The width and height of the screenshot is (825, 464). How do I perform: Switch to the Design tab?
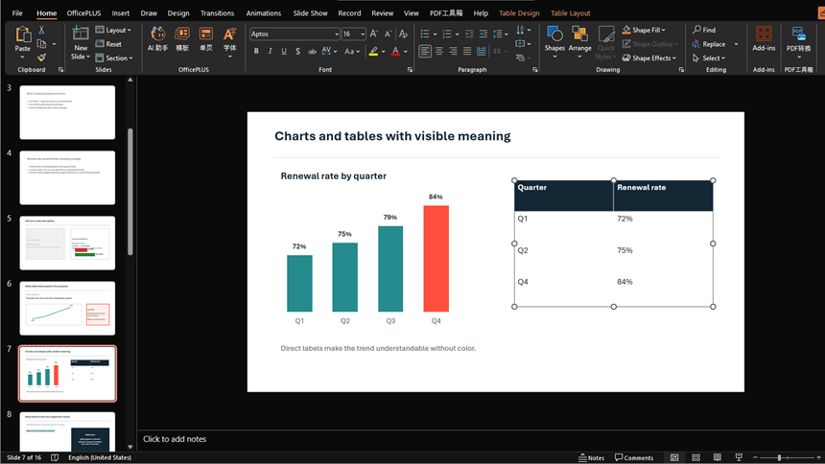tap(178, 13)
